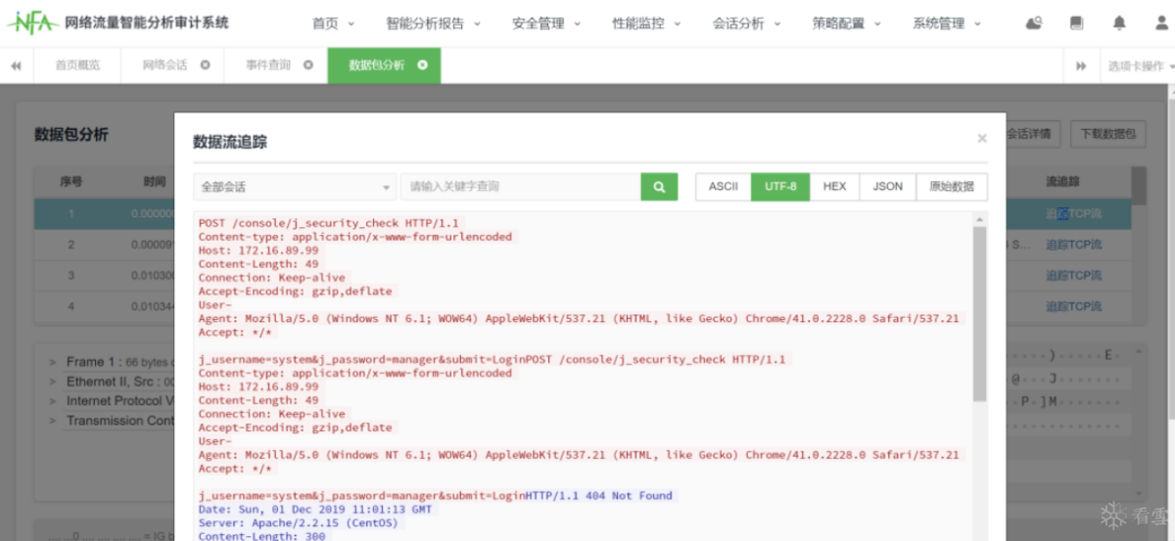Open the 系统管理 menu
The width and height of the screenshot is (1175, 541).
tap(946, 23)
